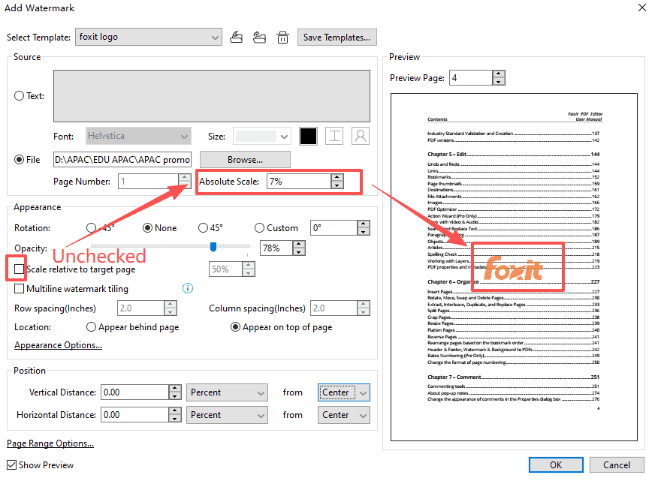Click the Cancel button
Screen dimensions: 652x481
tap(617, 464)
